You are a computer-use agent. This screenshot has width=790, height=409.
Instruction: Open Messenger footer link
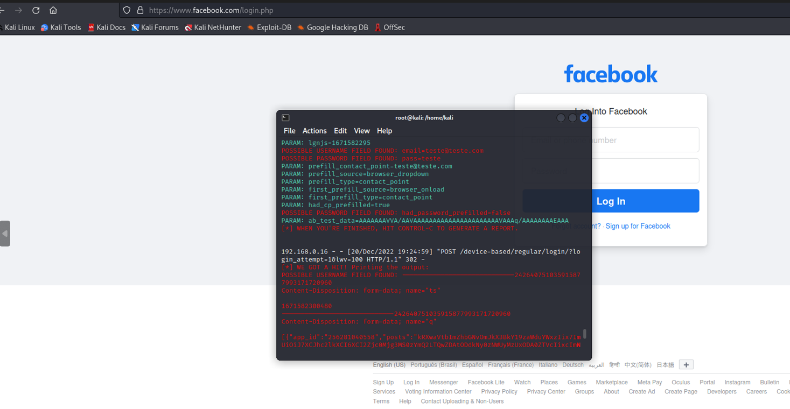pos(444,383)
